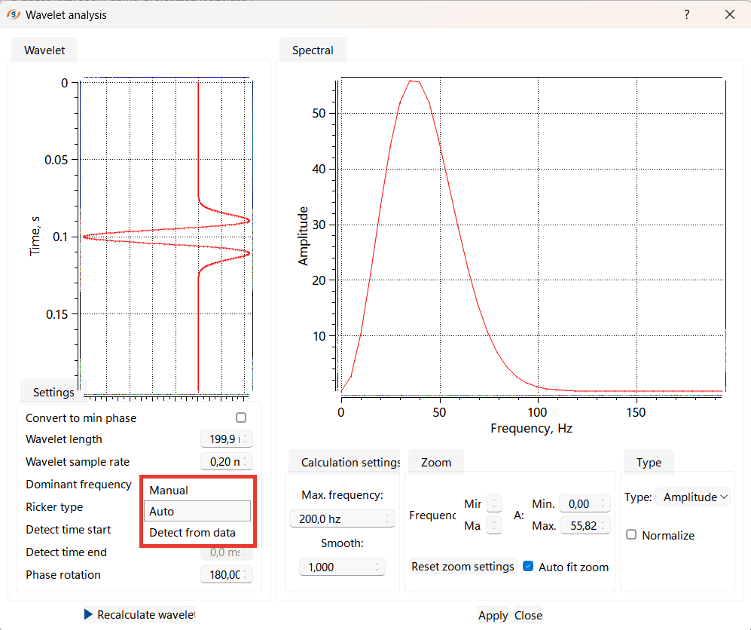Click the Apply button
This screenshot has height=630, width=751.
[493, 615]
